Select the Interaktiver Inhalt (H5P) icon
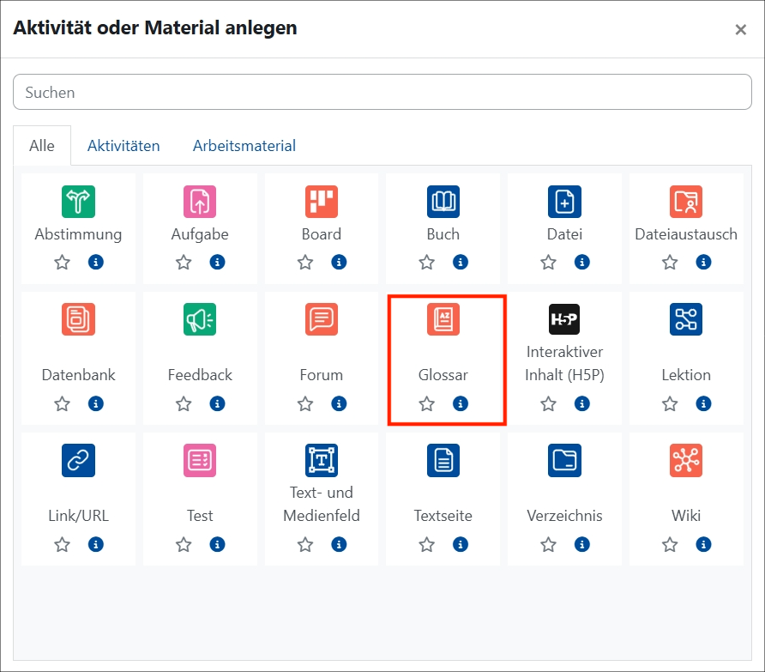Viewport: 765px width, 672px height. click(x=564, y=319)
